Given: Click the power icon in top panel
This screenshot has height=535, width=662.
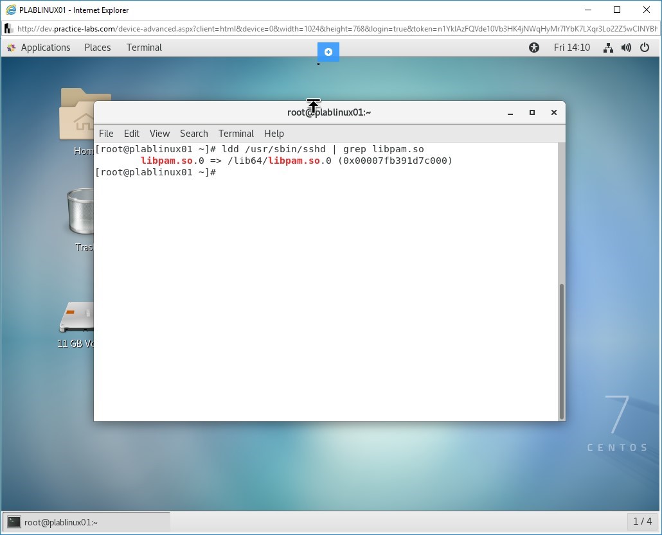Looking at the screenshot, I should point(645,48).
